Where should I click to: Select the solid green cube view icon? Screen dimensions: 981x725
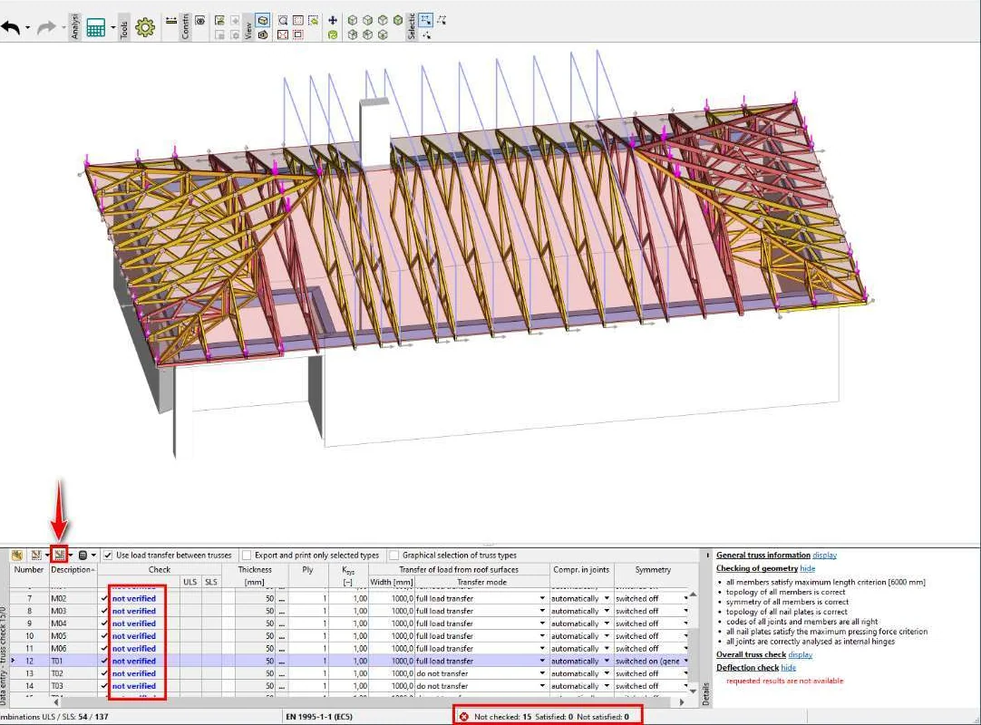(x=398, y=20)
